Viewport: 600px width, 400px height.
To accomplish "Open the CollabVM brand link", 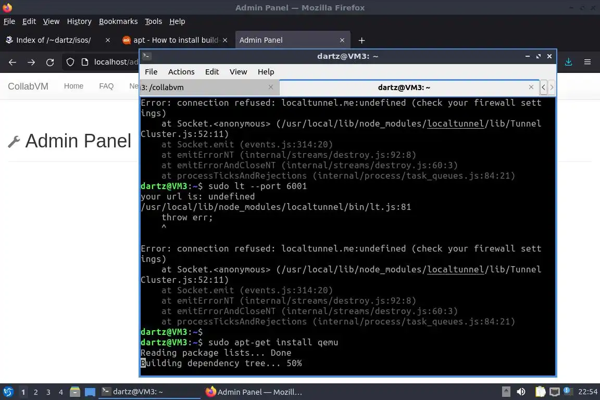I will click(x=28, y=86).
